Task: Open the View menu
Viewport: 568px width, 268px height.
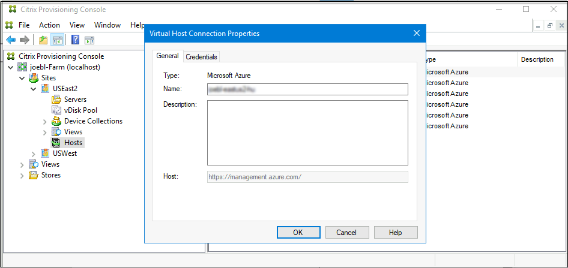Action: point(77,25)
